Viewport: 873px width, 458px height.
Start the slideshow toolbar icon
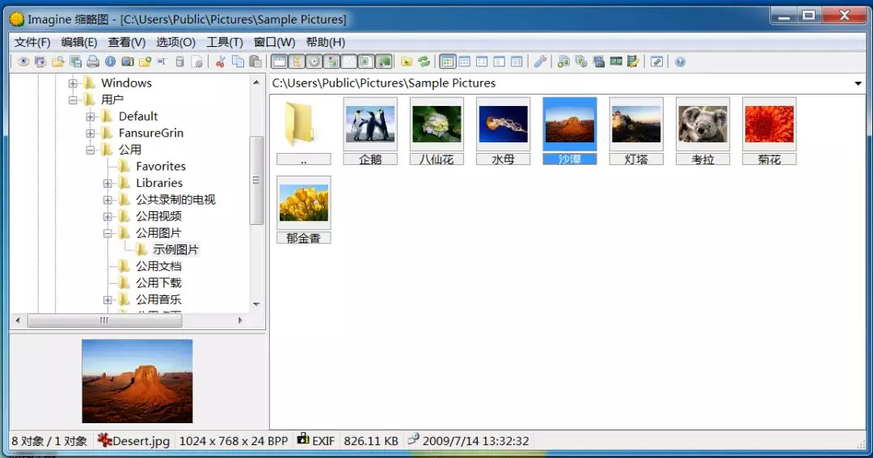point(40,61)
